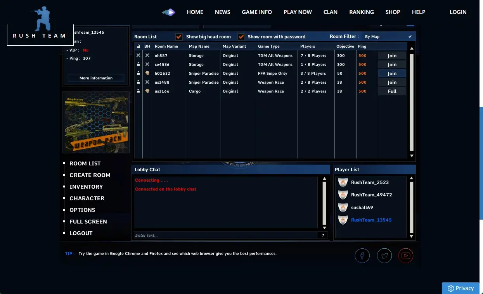The image size is (483, 294).
Task: Click the big head icon for us3166
Action: (147, 91)
